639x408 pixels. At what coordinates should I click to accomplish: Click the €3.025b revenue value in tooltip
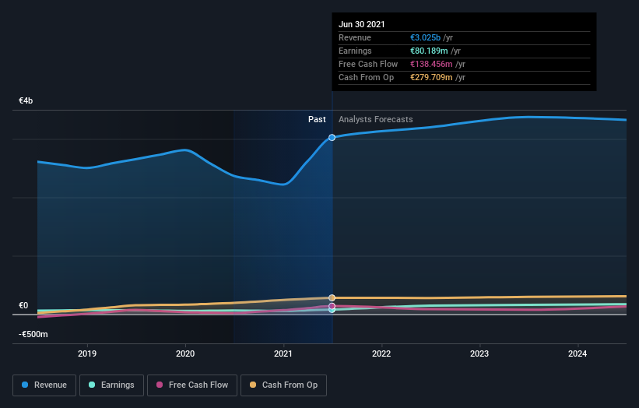[x=426, y=37]
